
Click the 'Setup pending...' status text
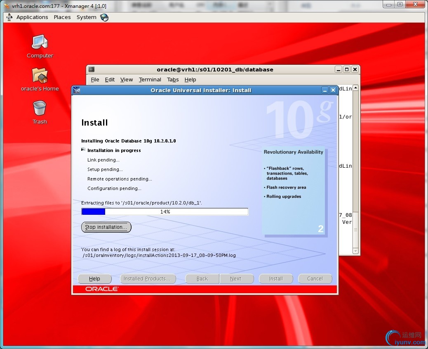click(x=105, y=170)
